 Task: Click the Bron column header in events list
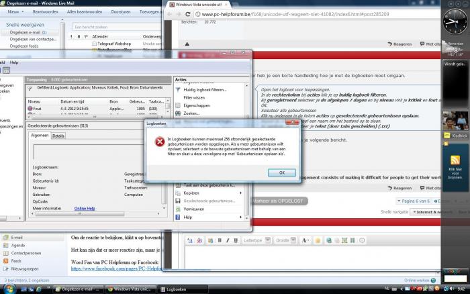pyautogui.click(x=113, y=101)
